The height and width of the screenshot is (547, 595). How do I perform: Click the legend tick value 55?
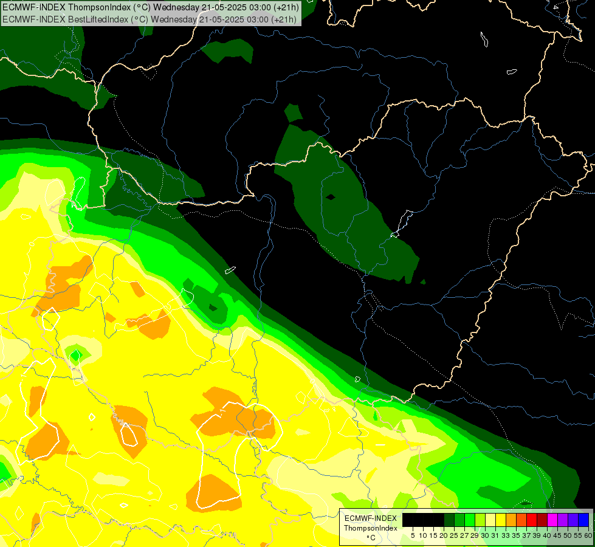[x=579, y=535]
